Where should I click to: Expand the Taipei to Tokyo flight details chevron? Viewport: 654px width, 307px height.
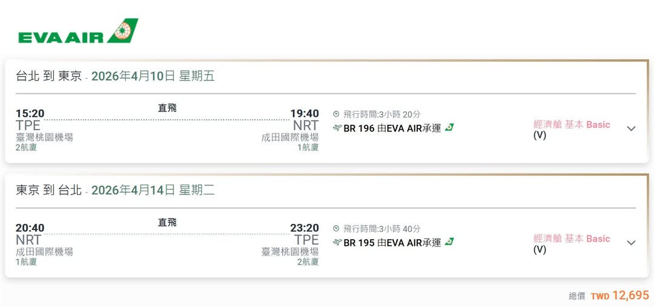pos(631,128)
